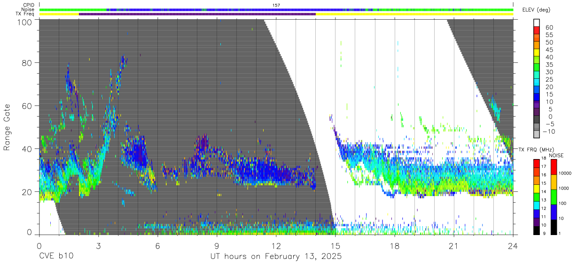Screen dimensions: 577x266
Task: Click the range gate 80 axis label
Action: [26, 62]
